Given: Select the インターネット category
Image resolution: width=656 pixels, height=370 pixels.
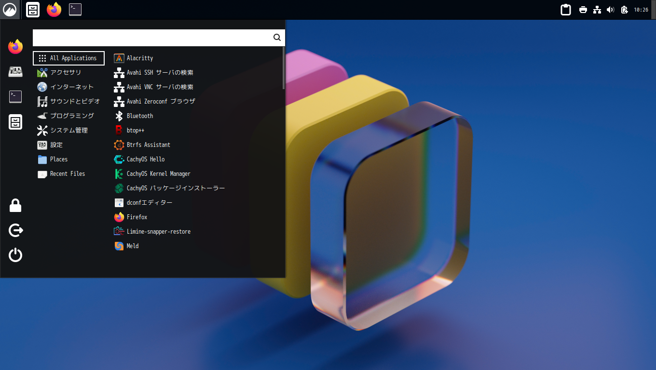Looking at the screenshot, I should [x=68, y=87].
